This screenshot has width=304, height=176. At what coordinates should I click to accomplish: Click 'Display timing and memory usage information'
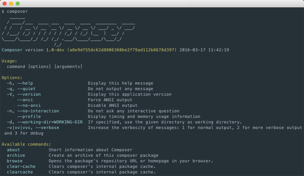point(144,117)
